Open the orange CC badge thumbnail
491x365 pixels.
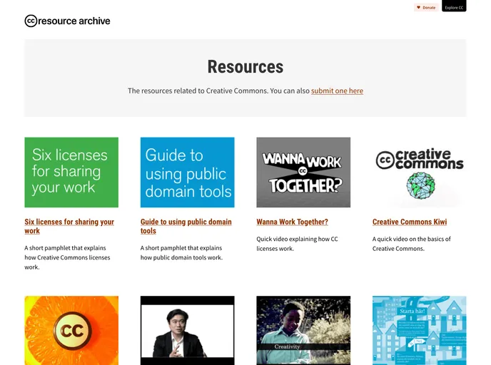[71, 330]
